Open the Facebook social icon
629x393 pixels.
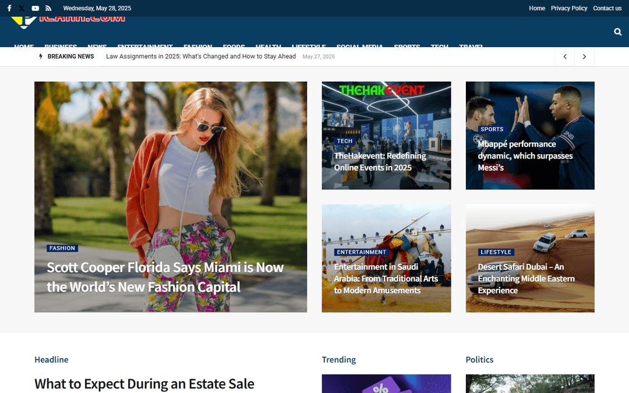[9, 8]
